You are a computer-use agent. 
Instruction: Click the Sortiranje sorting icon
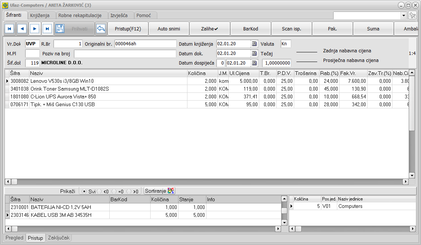tap(171, 191)
